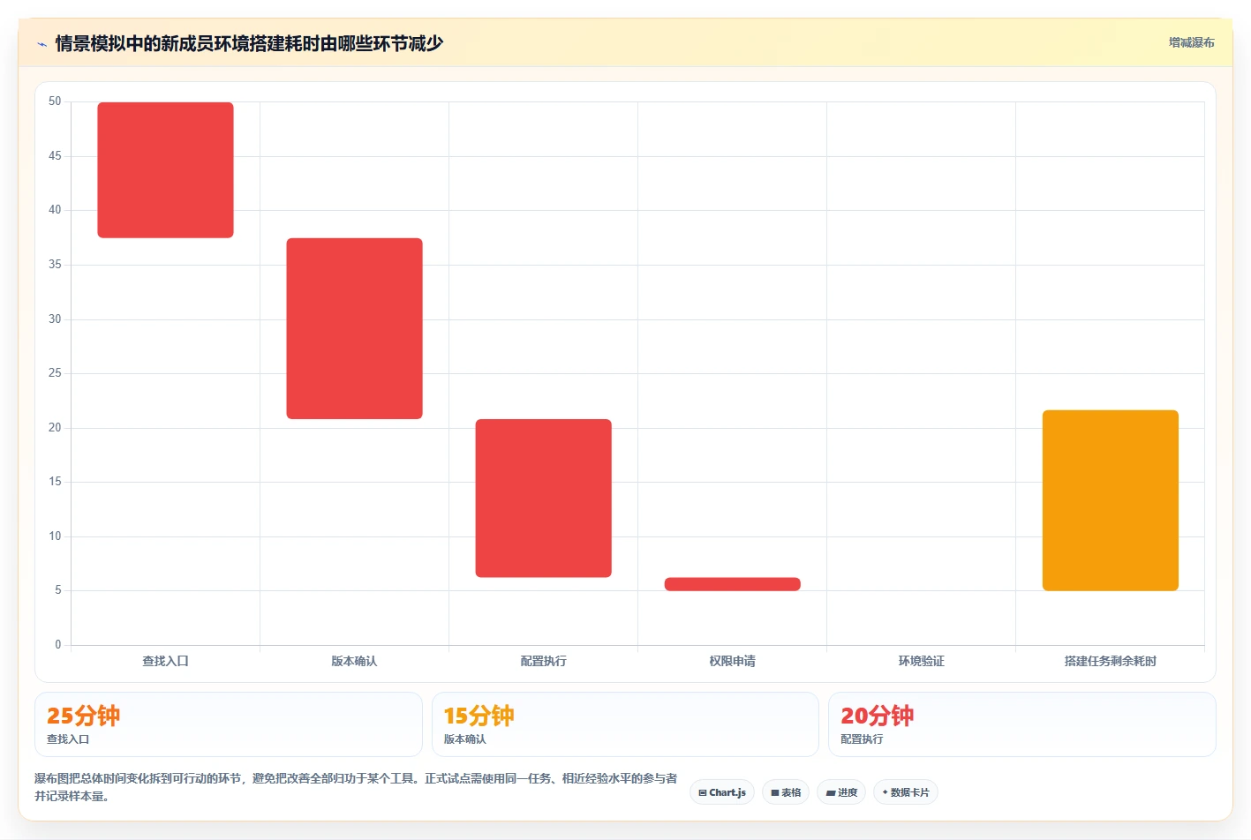Screen dimensions: 1251x840
Task: Click the red 版本确认 waterfall bar
Action: (354, 328)
